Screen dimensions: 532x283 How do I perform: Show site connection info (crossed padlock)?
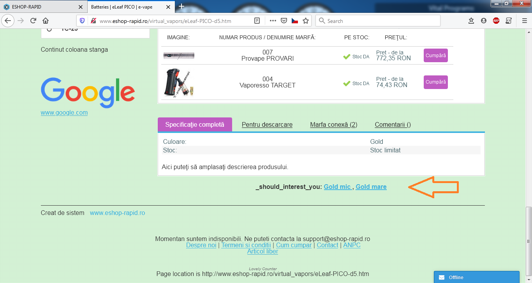coord(93,21)
